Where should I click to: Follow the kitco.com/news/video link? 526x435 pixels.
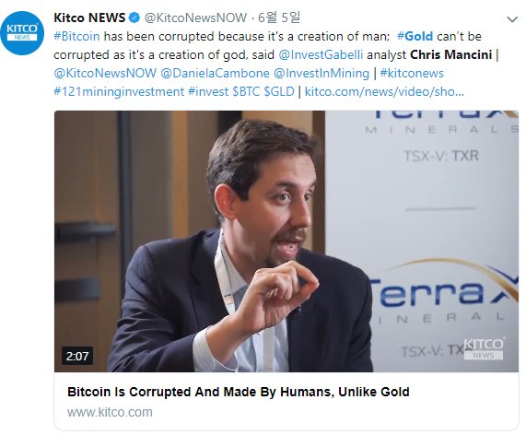point(384,91)
